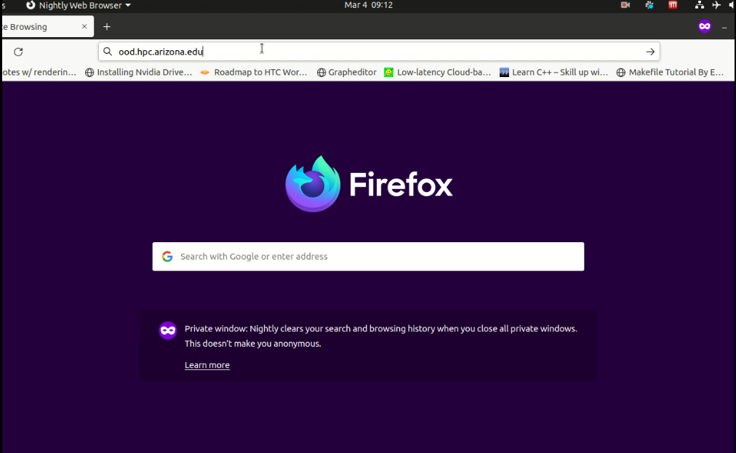Click the orange favicon of the Roadmap bookmark

click(204, 72)
